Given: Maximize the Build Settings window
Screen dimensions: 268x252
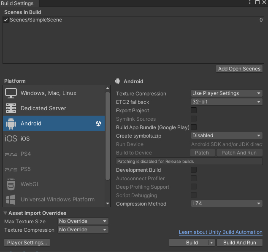Looking at the screenshot, I should [257, 2].
